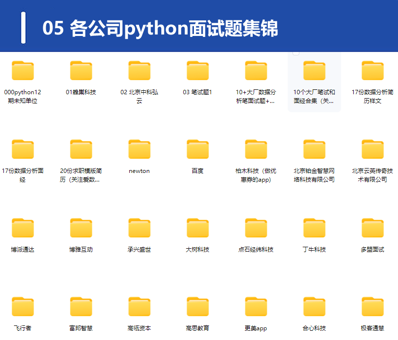Select the 合心科技 folder name
The width and height of the screenshot is (398, 340).
(314, 328)
